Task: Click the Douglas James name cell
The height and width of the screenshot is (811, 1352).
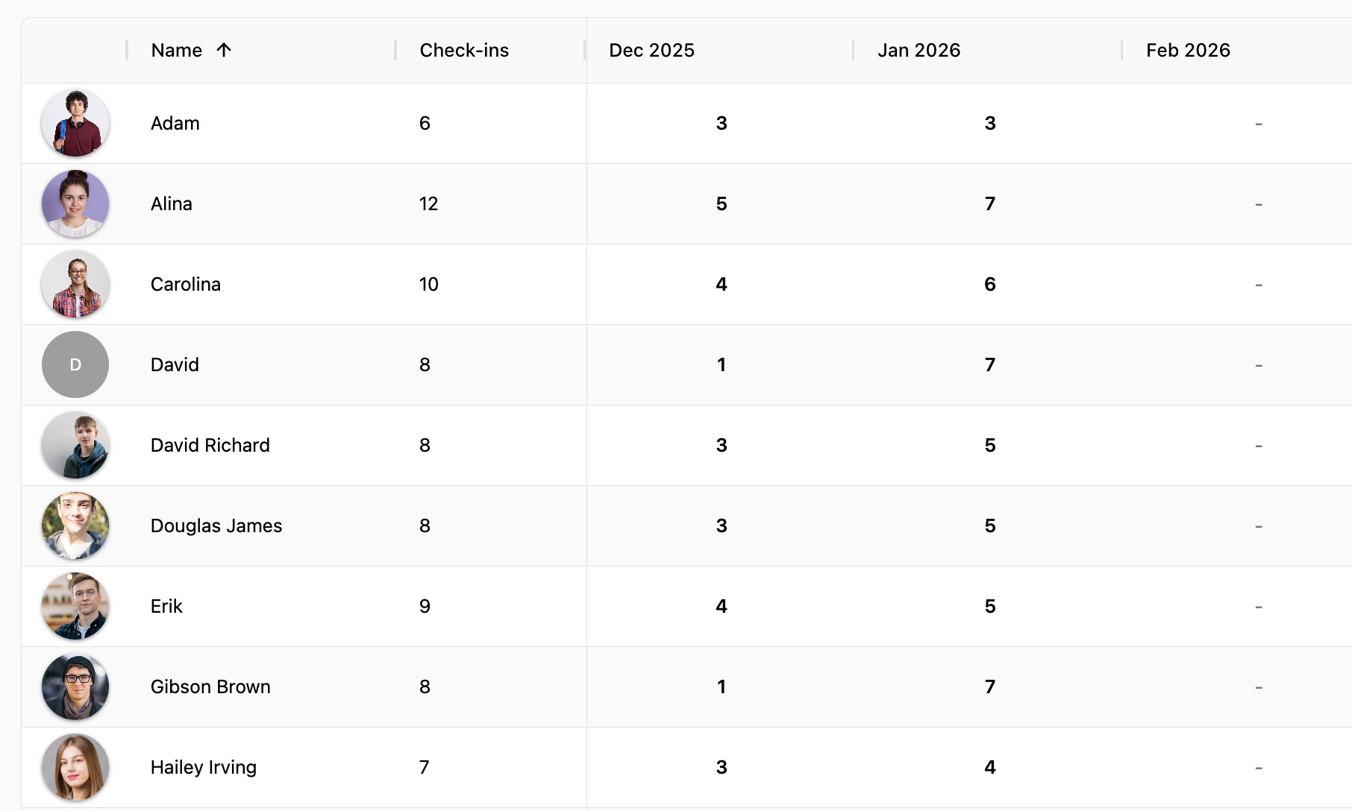Action: 216,526
